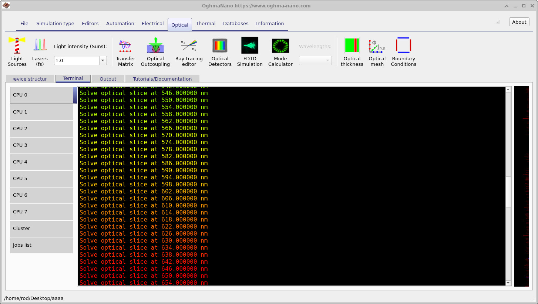Open the FDTD Simulation window
This screenshot has width=538, height=304.
tap(250, 52)
